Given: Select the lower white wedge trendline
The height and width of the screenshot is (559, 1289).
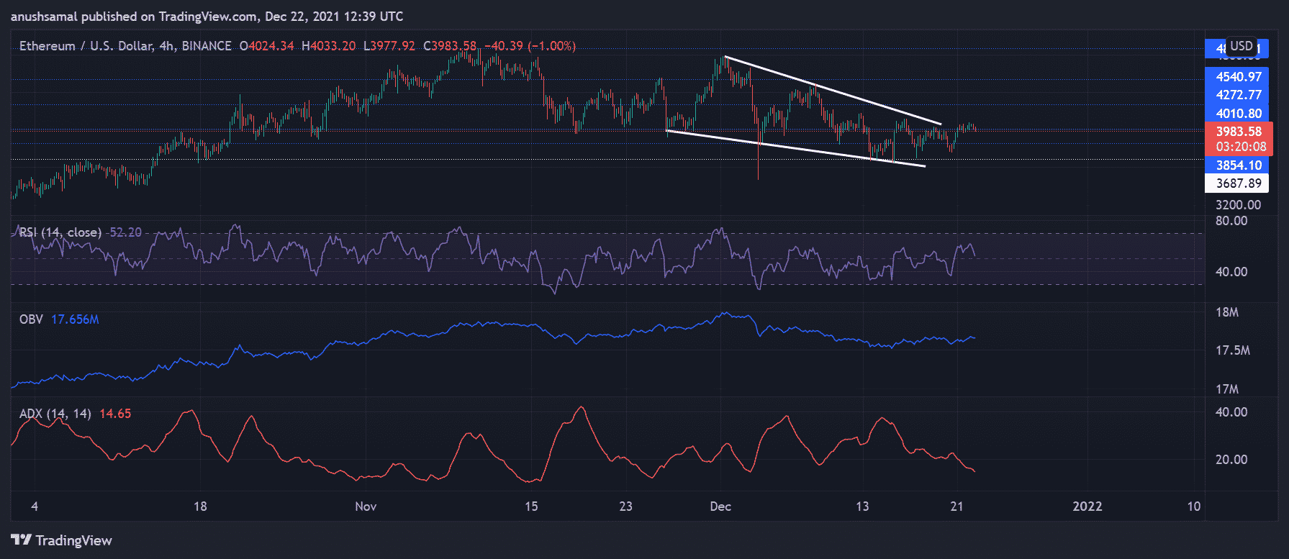Looking at the screenshot, I should [x=792, y=148].
